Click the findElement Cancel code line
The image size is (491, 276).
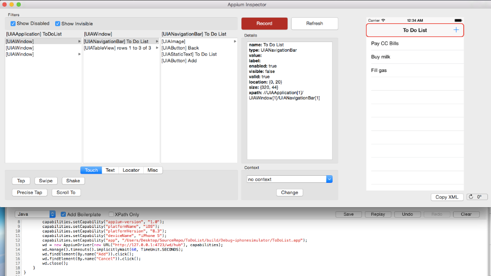[x=92, y=259]
